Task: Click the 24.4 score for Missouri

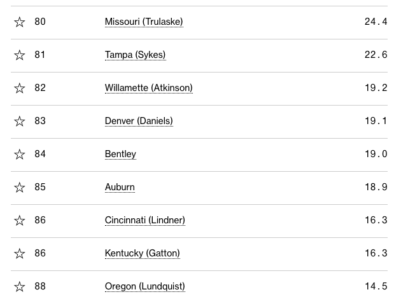Action: (376, 22)
